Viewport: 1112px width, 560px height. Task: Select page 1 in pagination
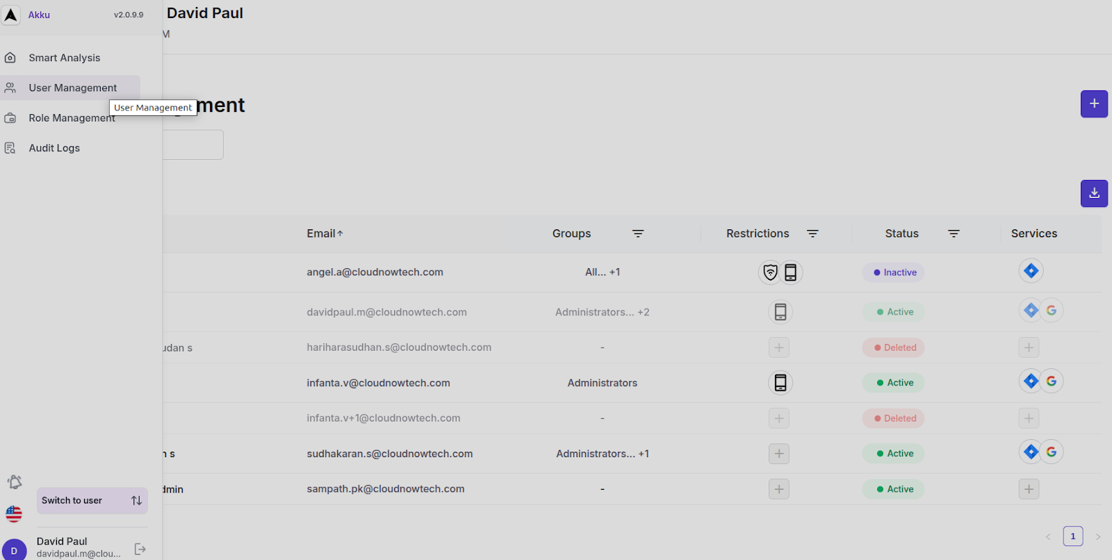point(1073,536)
